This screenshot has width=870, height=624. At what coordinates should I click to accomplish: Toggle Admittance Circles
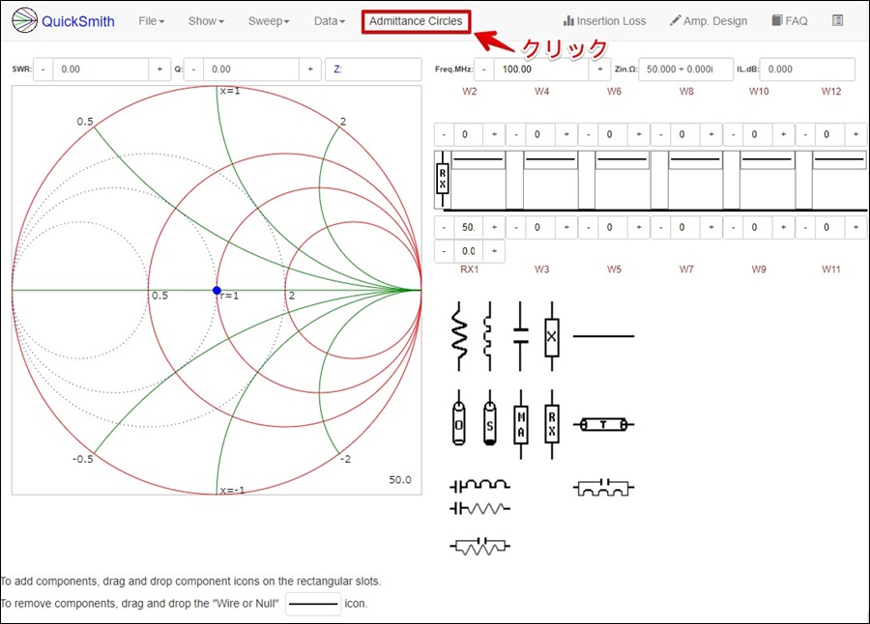point(416,21)
